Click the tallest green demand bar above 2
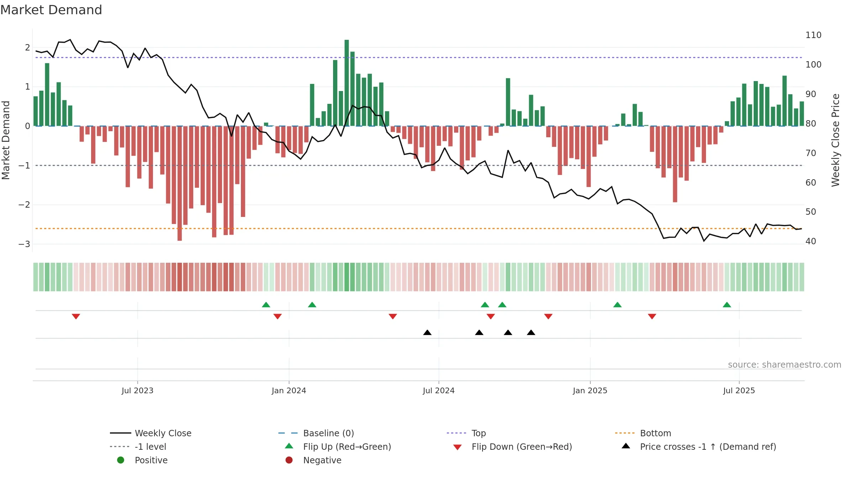854x480 pixels. [x=347, y=83]
